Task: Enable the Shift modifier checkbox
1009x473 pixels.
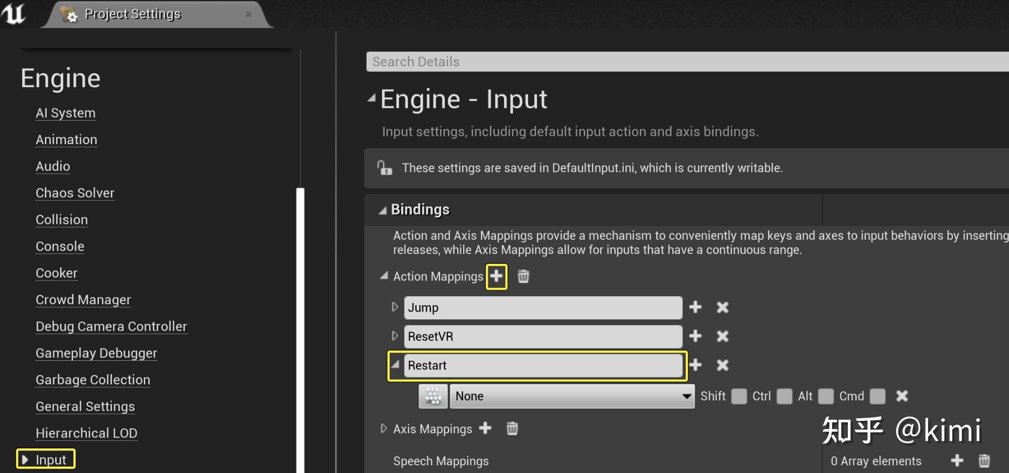Action: coord(739,396)
